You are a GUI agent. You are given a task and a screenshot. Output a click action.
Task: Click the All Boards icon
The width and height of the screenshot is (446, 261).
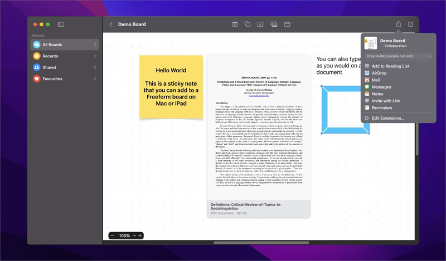pyautogui.click(x=37, y=45)
